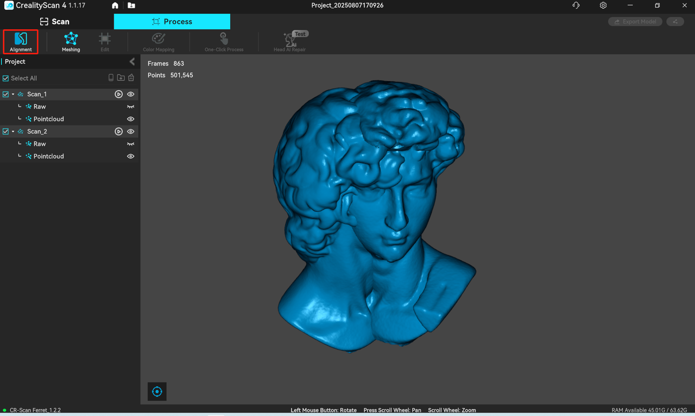Image resolution: width=695 pixels, height=416 pixels.
Task: Uncheck the Scan_2 checkbox
Action: [6, 131]
